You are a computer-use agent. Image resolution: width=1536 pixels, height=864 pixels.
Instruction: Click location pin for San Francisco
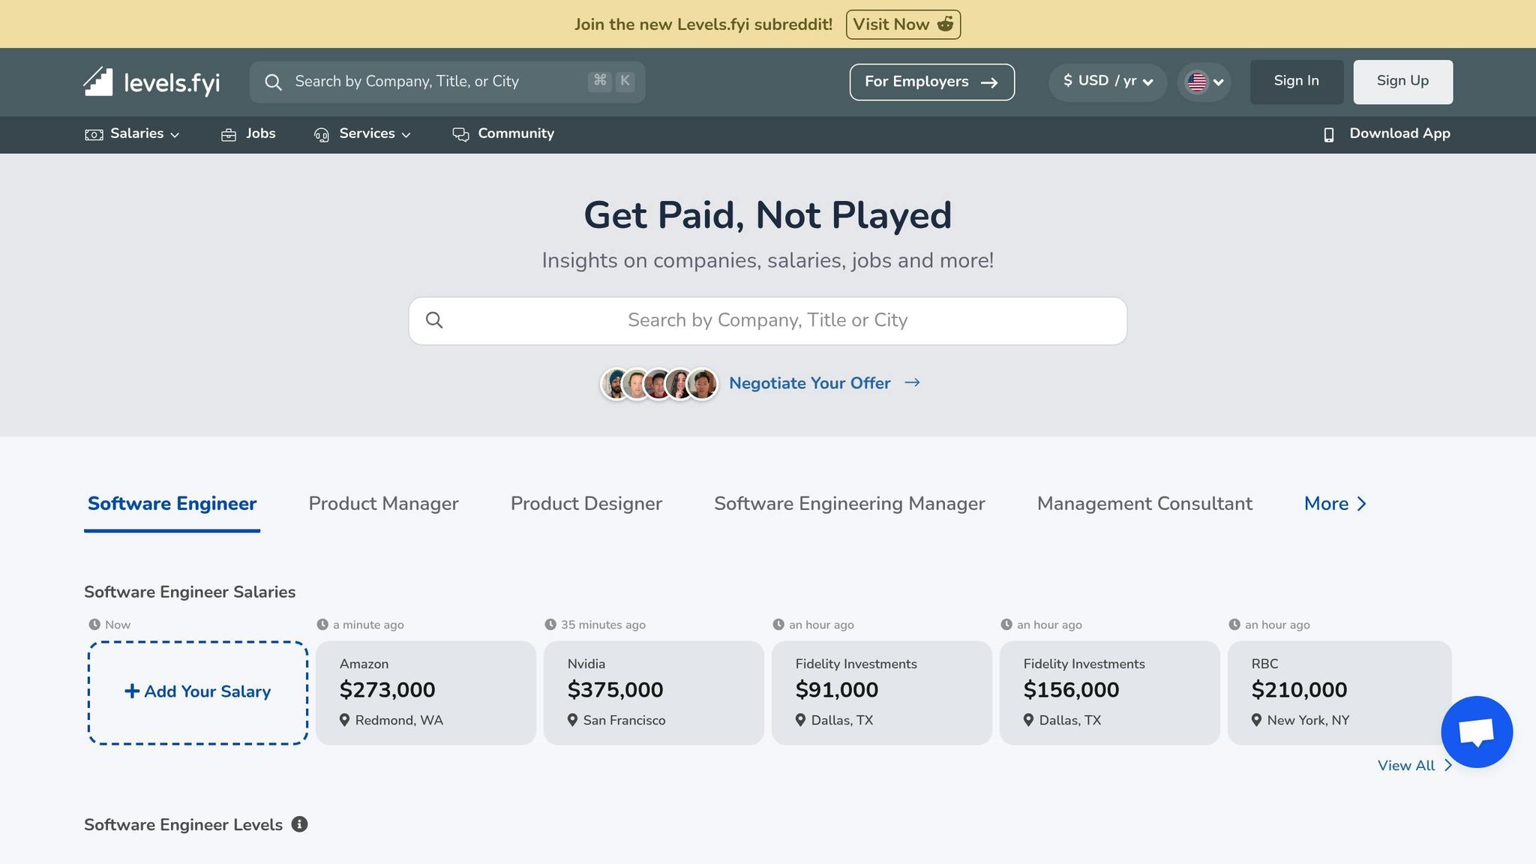pyautogui.click(x=572, y=720)
